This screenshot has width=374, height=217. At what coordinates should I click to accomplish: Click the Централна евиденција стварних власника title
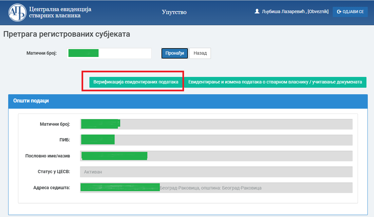[x=60, y=12]
